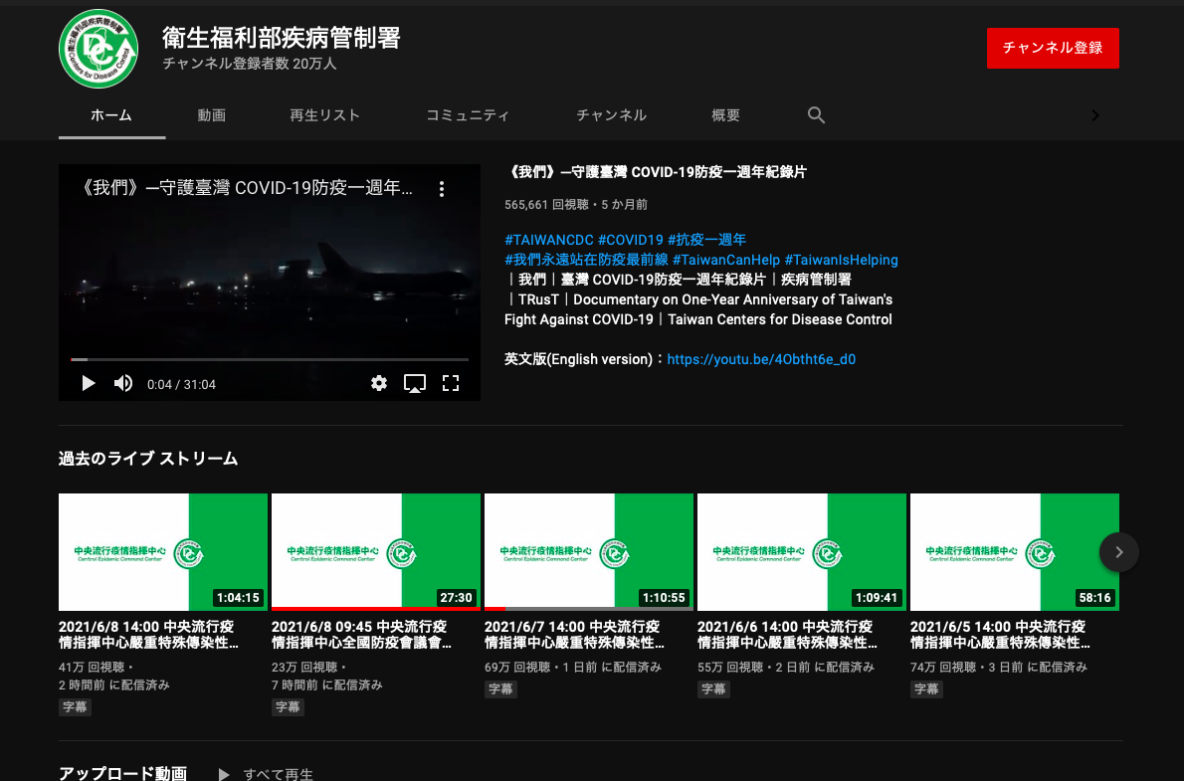
Task: Expand the channel tabs right chevron
Action: [x=1095, y=115]
